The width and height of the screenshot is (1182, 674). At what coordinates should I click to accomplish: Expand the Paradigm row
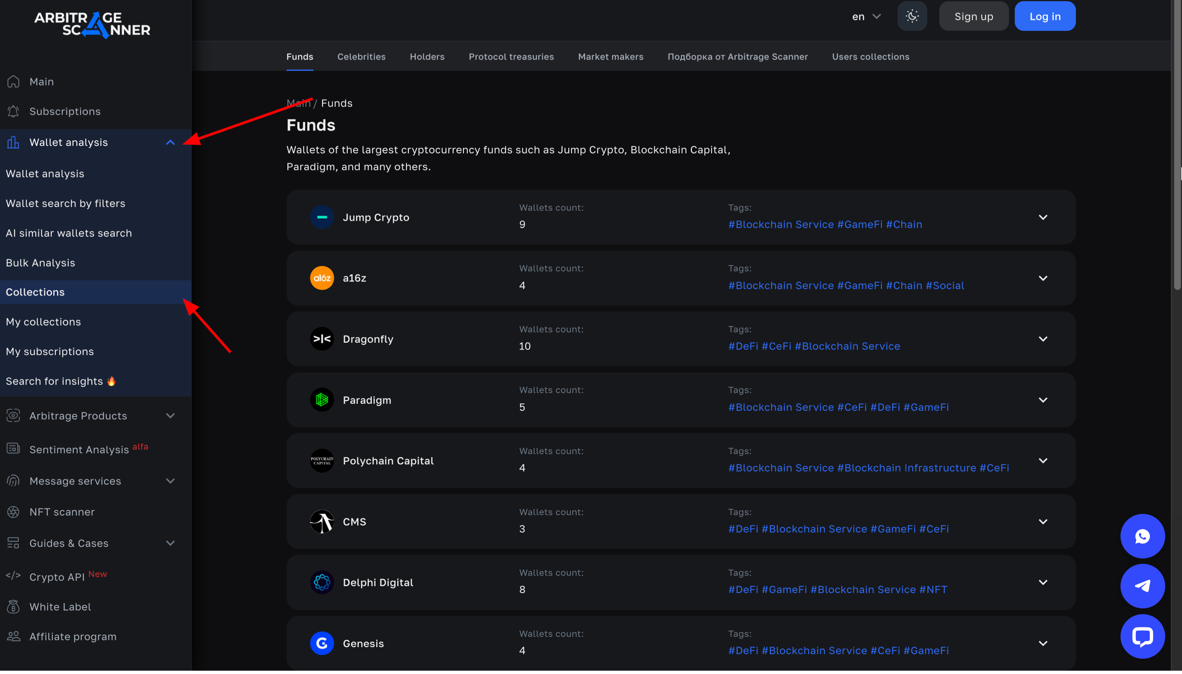1043,400
